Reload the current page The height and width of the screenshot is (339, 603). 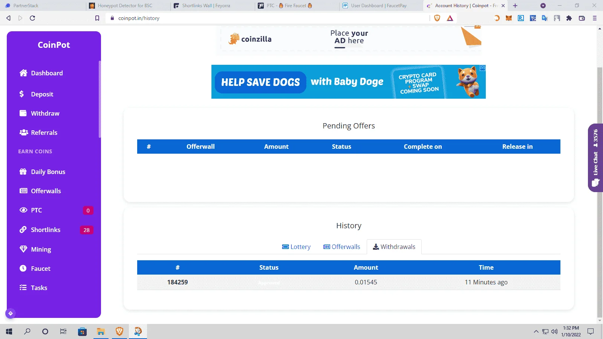(32, 18)
